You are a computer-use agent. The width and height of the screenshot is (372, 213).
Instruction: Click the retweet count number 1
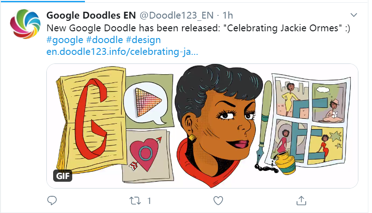click(149, 201)
